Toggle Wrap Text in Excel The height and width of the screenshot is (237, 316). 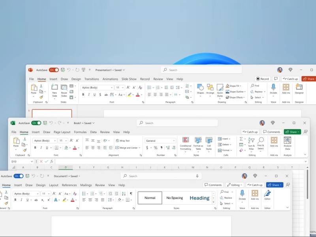pos(122,141)
